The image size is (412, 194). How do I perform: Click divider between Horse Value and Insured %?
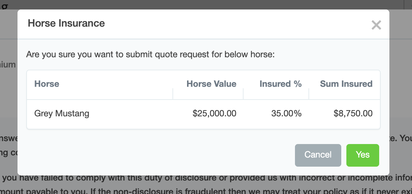(243, 94)
